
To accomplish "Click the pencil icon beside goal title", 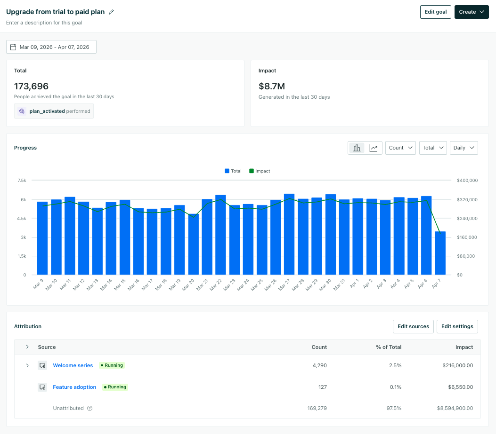I will coord(111,12).
